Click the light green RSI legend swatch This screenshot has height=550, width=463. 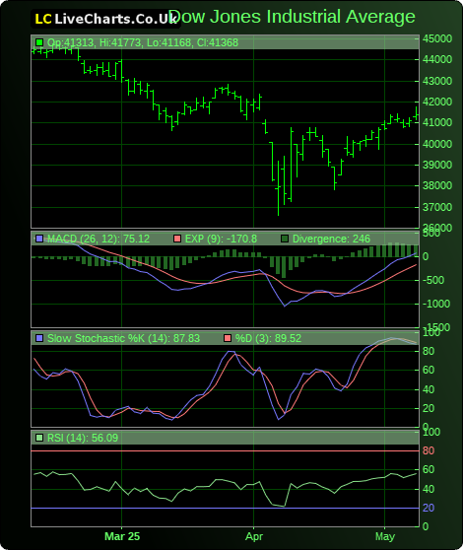pos(39,438)
